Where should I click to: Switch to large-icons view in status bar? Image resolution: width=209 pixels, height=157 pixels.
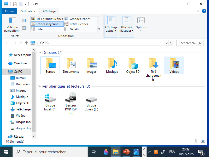(x=203, y=141)
